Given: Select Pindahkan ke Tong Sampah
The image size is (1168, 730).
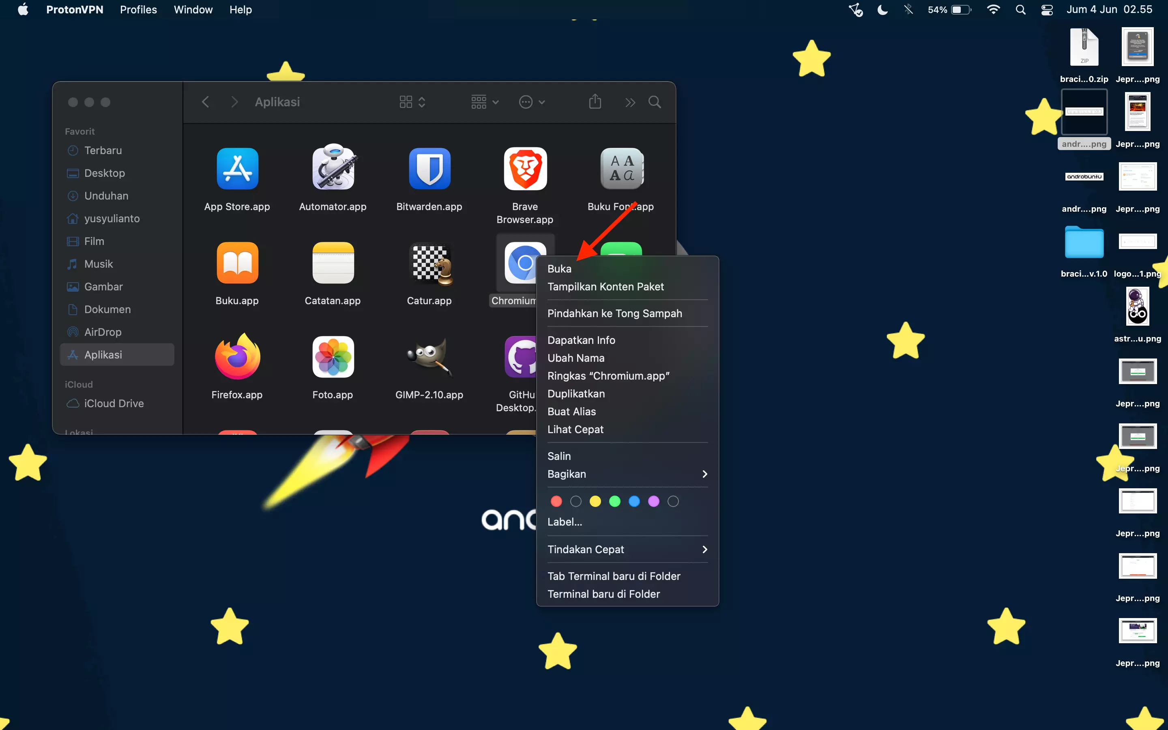Looking at the screenshot, I should coord(614,313).
